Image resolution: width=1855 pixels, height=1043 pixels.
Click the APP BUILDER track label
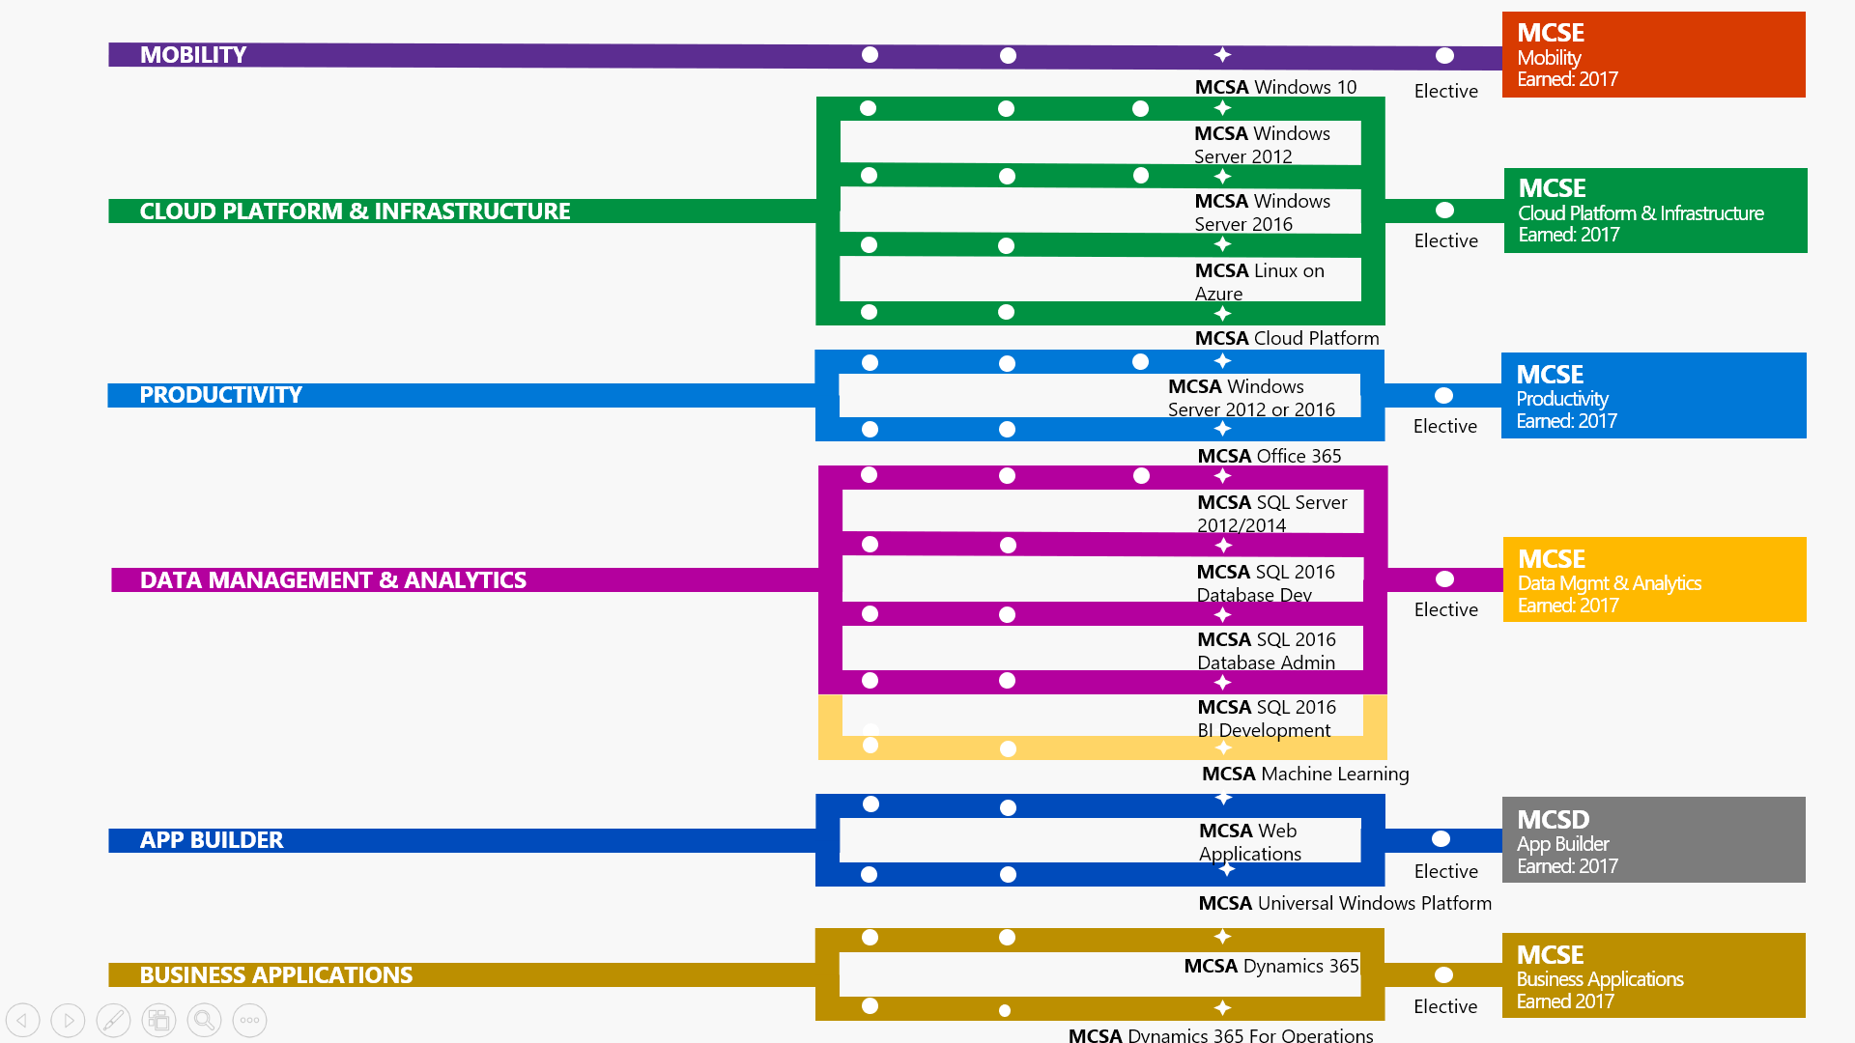212,840
